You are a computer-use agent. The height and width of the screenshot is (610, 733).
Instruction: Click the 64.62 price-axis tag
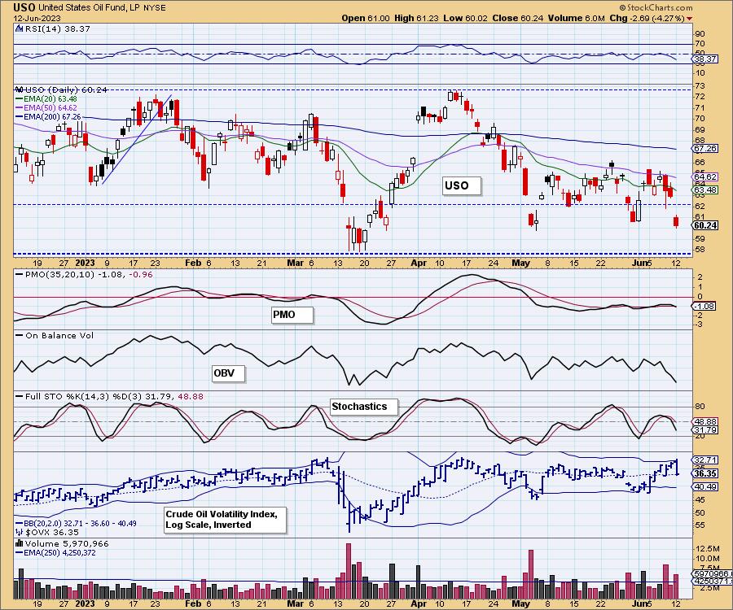(x=705, y=176)
